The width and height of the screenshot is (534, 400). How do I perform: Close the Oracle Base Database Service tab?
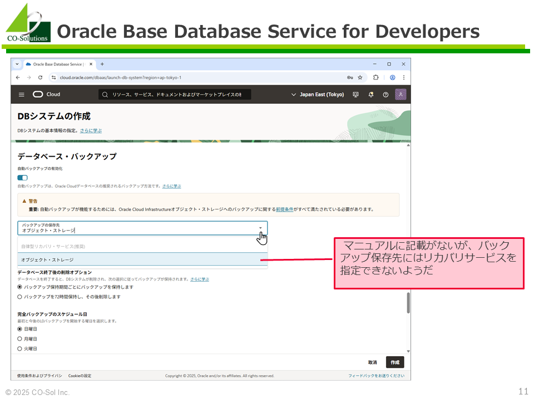pos(91,64)
